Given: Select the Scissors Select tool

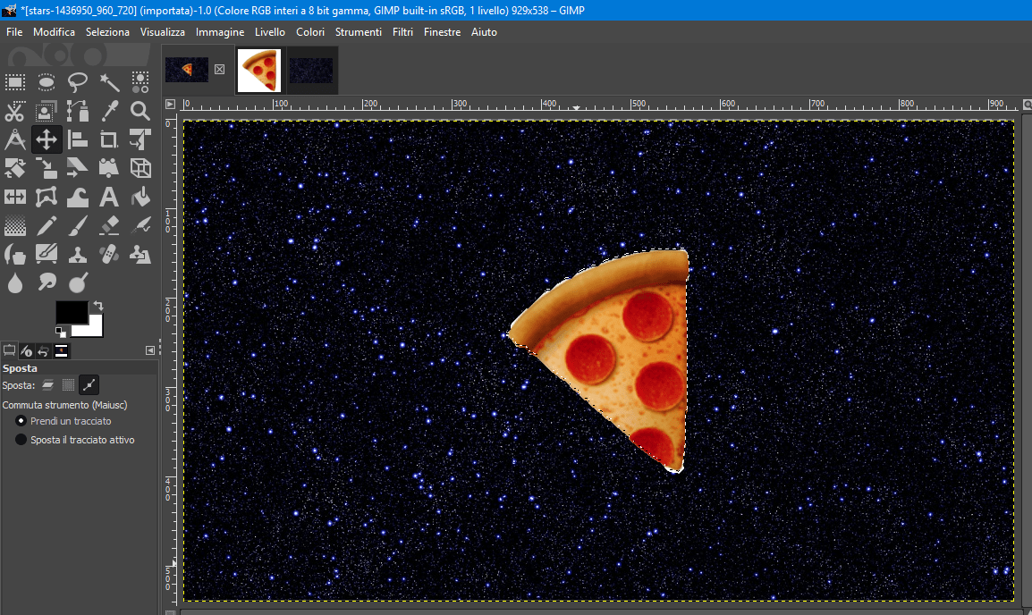Looking at the screenshot, I should (14, 111).
